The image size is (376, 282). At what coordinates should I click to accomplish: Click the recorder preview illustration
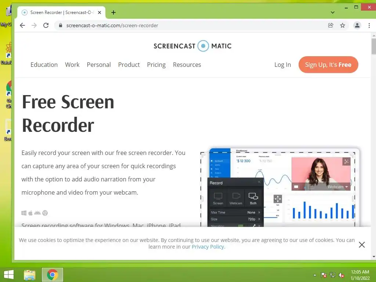click(279, 187)
